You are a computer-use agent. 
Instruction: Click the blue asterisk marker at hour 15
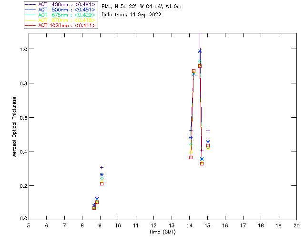[x=208, y=142]
